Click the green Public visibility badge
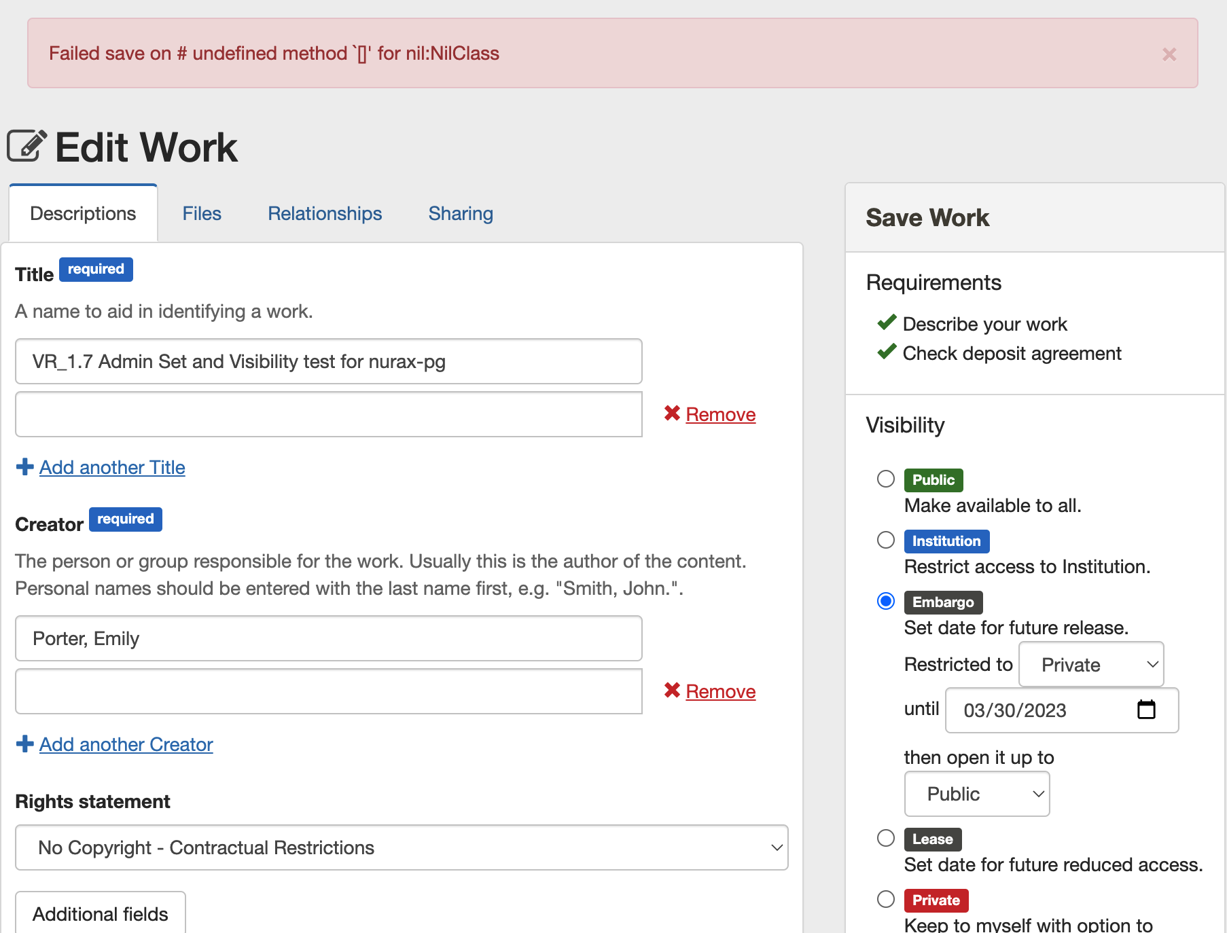1227x933 pixels. [x=933, y=480]
